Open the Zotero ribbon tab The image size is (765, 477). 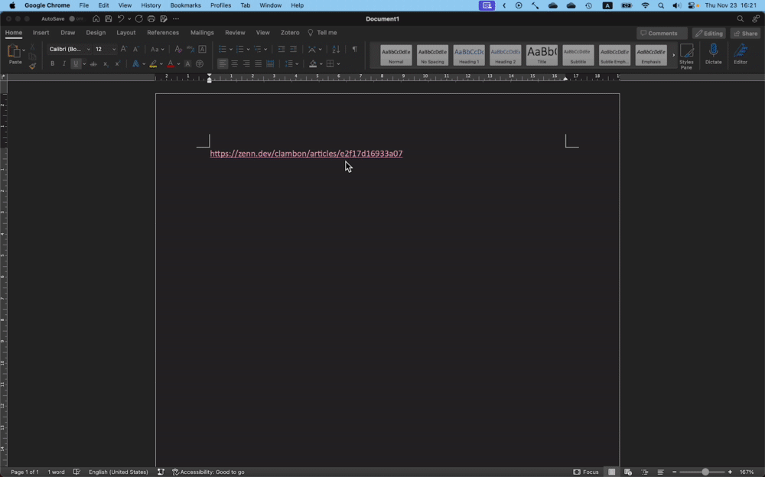pos(290,33)
